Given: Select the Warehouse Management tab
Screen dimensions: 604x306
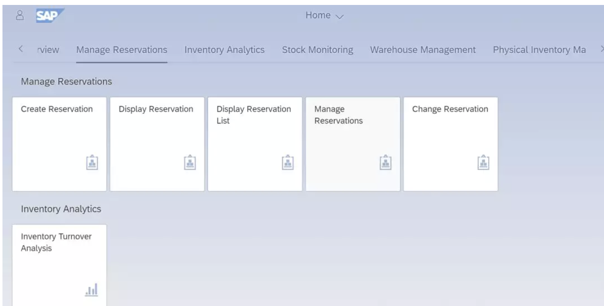Looking at the screenshot, I should click(423, 49).
